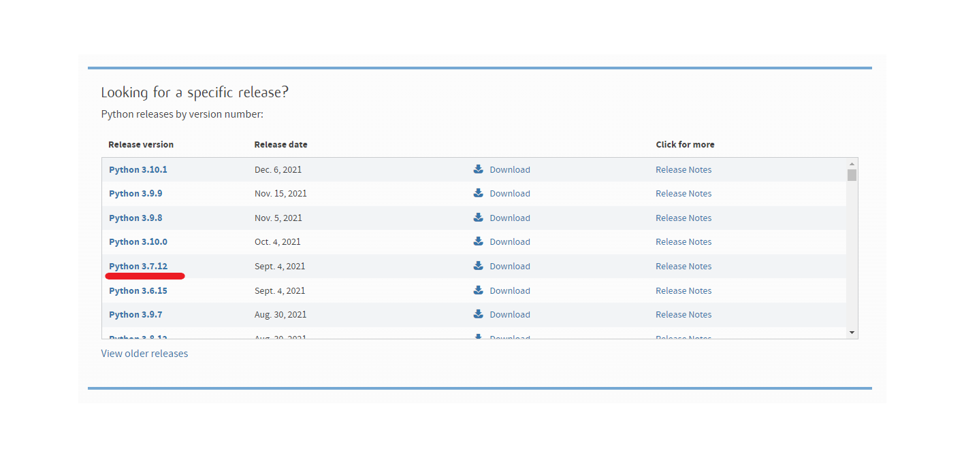The width and height of the screenshot is (964, 457).
Task: Click download icon for Python 3.7.12
Action: pyautogui.click(x=478, y=266)
